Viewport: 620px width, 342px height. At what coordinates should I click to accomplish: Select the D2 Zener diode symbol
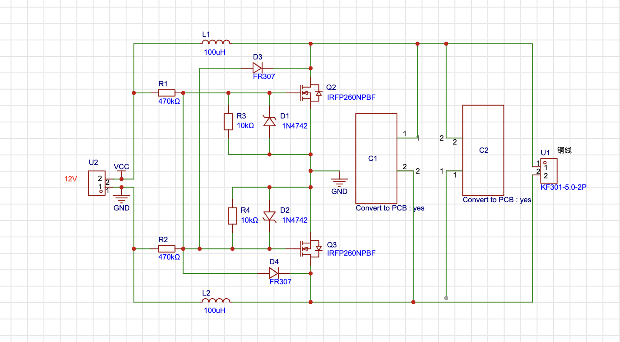click(270, 216)
